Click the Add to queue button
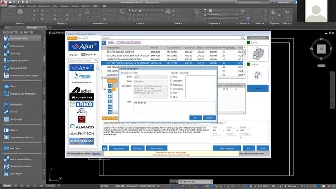Screen dimensions: 336x189 click(227, 148)
